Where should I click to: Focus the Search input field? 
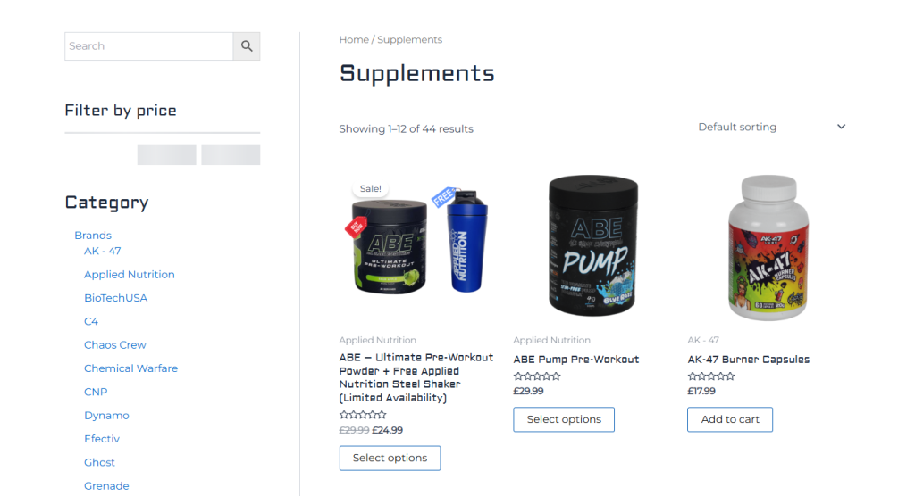pyautogui.click(x=149, y=46)
